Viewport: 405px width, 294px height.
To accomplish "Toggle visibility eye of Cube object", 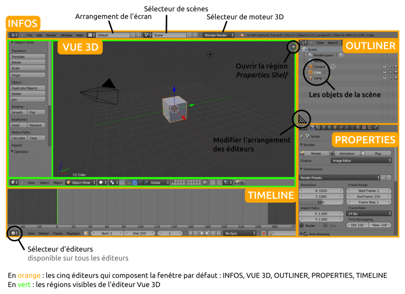I will 385,72.
